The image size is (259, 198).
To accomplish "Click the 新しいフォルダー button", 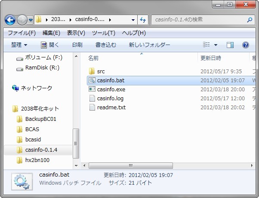I will (149, 45).
